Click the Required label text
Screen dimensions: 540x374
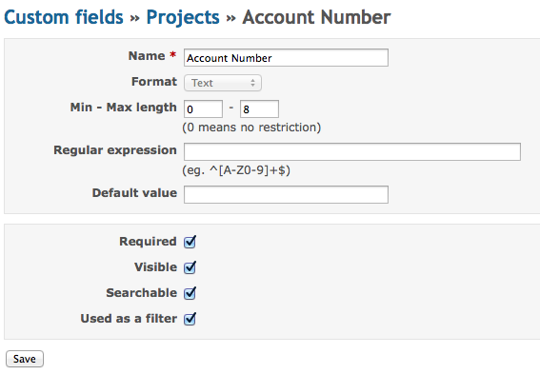pos(148,242)
